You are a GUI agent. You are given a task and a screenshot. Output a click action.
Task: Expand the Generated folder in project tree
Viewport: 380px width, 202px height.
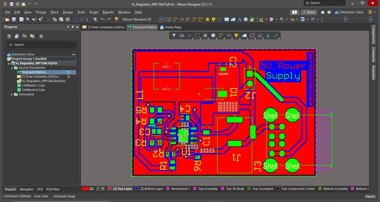(12, 94)
